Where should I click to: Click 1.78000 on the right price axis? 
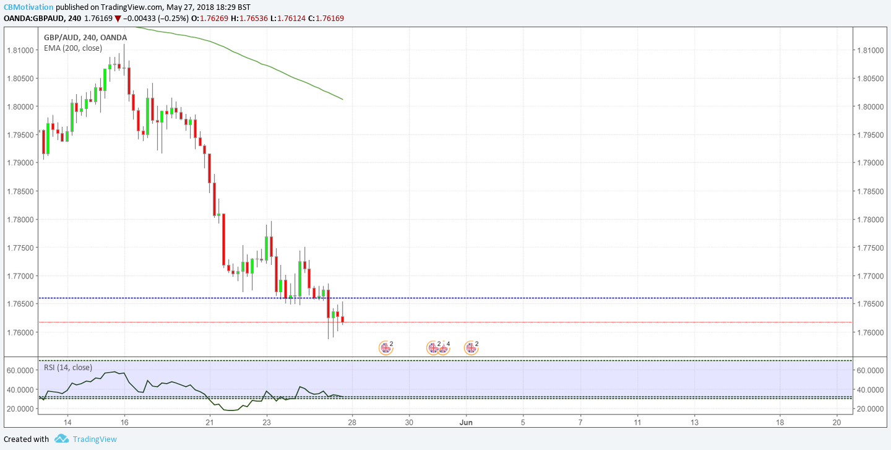point(870,220)
